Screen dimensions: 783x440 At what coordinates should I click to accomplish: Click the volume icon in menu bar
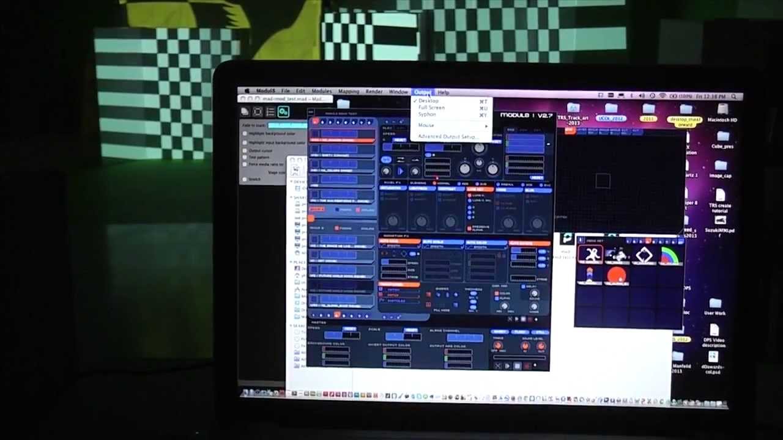(641, 96)
